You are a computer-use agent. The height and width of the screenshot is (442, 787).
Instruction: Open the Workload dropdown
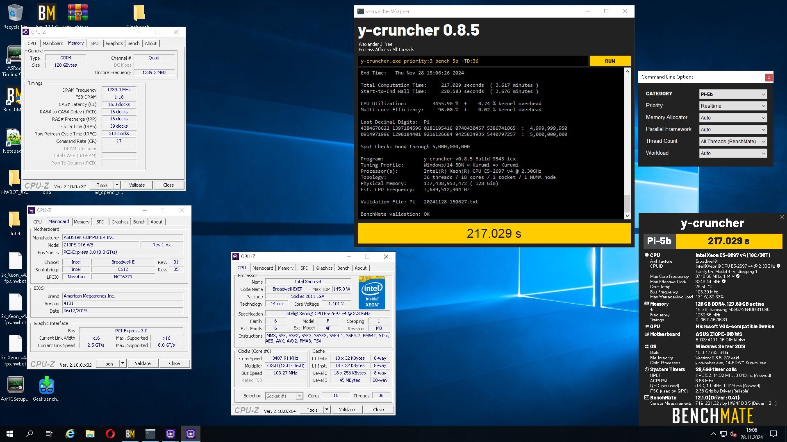pyautogui.click(x=733, y=153)
